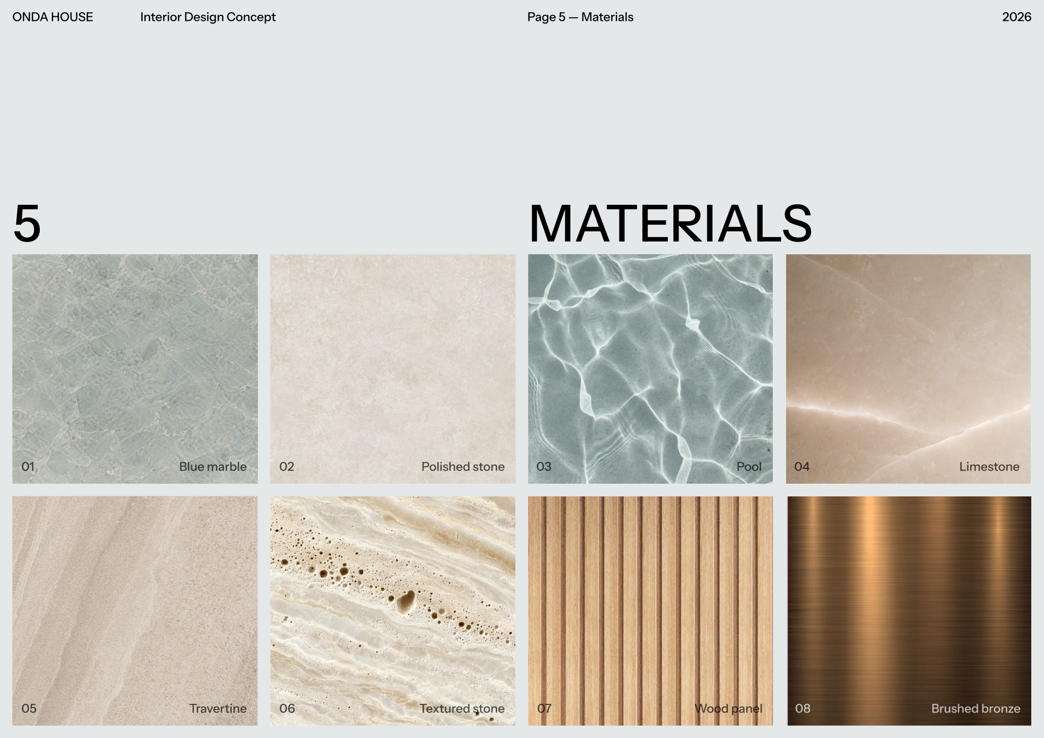Click the number 04 label

802,466
